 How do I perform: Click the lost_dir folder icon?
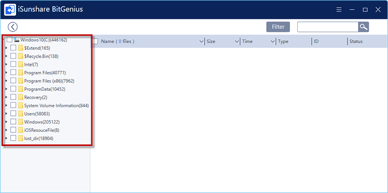(20, 138)
